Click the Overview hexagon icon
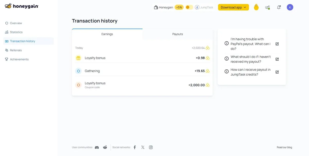 point(7,23)
